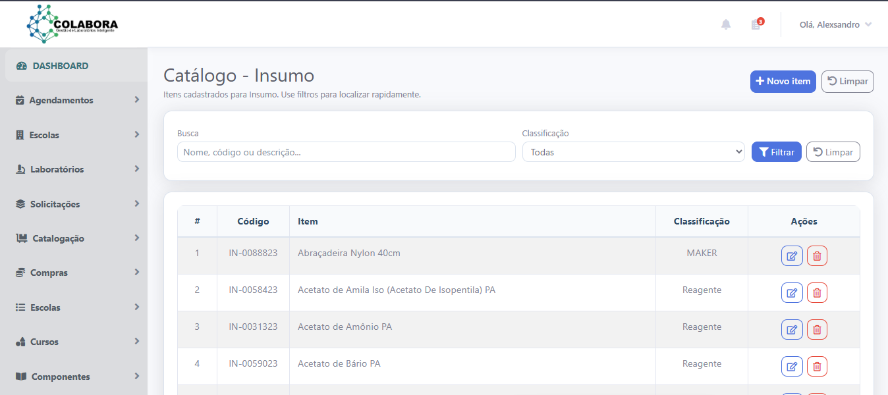Viewport: 888px width, 395px height.
Task: Edit the Acetato de Amila Iso item
Action: point(792,292)
